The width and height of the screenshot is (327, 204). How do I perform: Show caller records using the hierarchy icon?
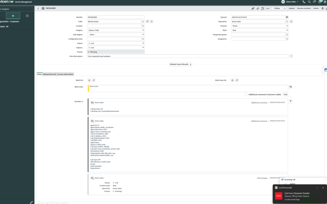pyautogui.click(x=147, y=21)
